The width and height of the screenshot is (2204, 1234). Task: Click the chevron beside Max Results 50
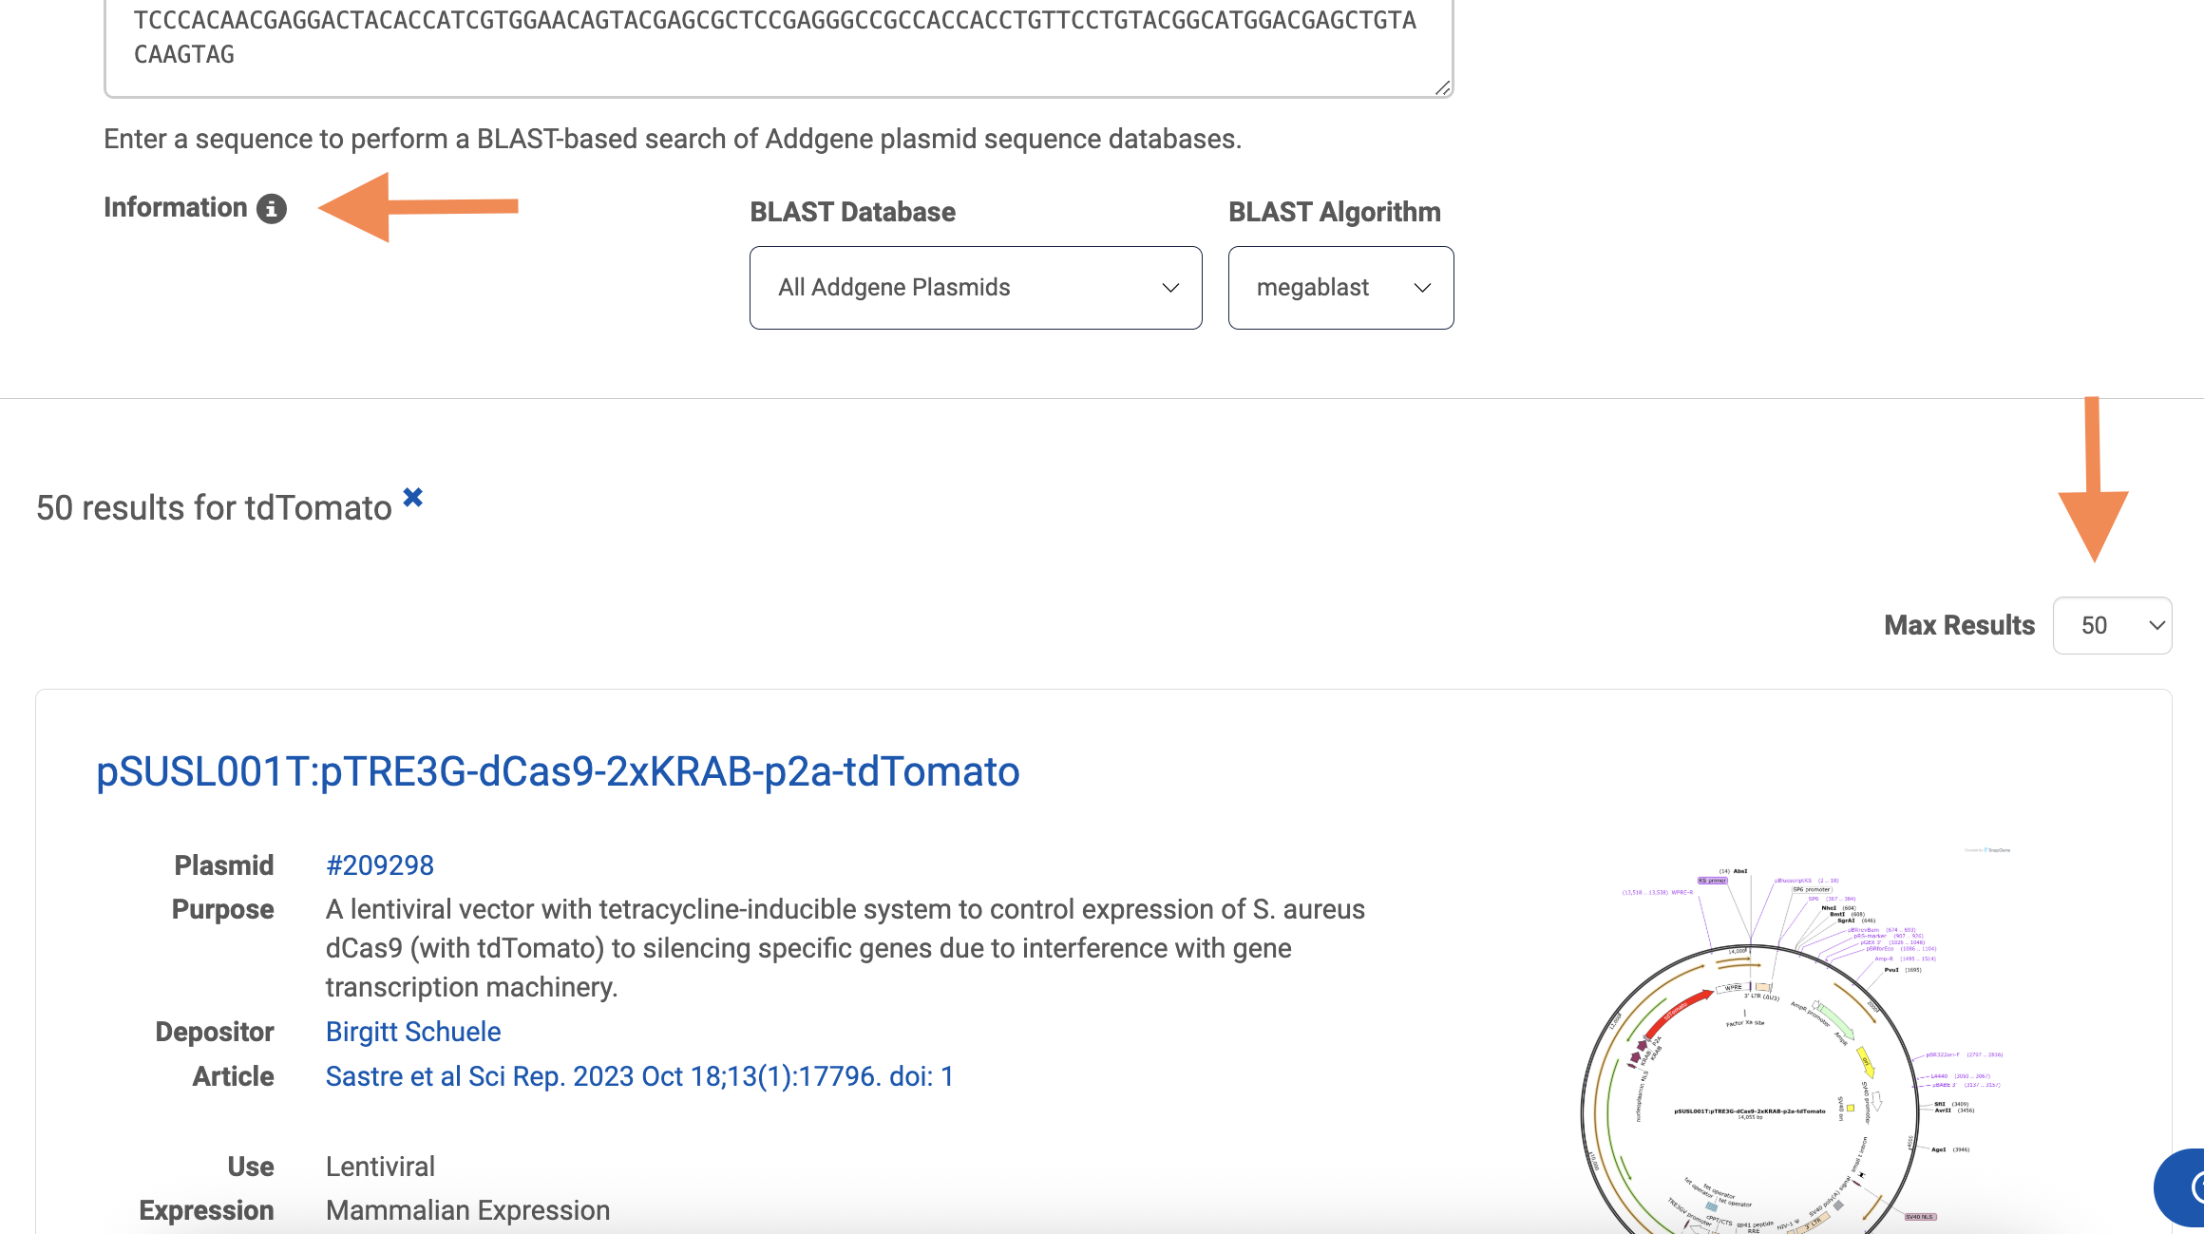pyautogui.click(x=2156, y=625)
